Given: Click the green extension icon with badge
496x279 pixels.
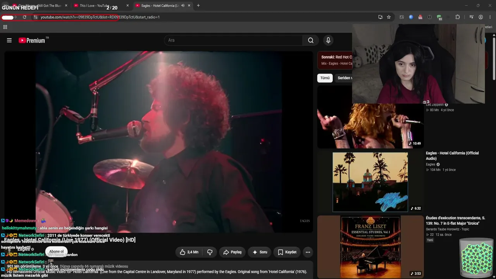Looking at the screenshot, I should coord(439,17).
